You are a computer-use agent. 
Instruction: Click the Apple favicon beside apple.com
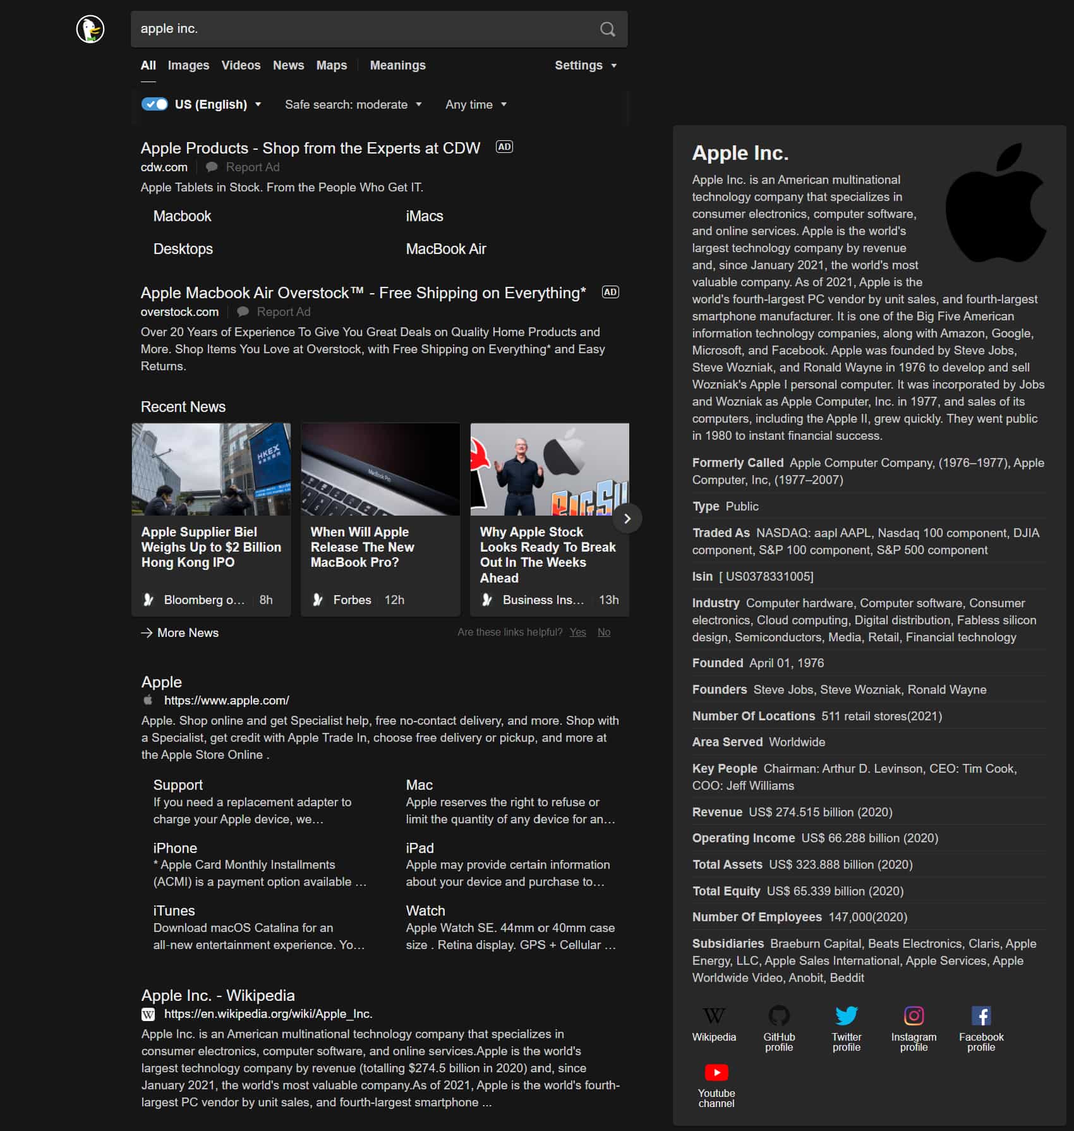click(x=147, y=700)
